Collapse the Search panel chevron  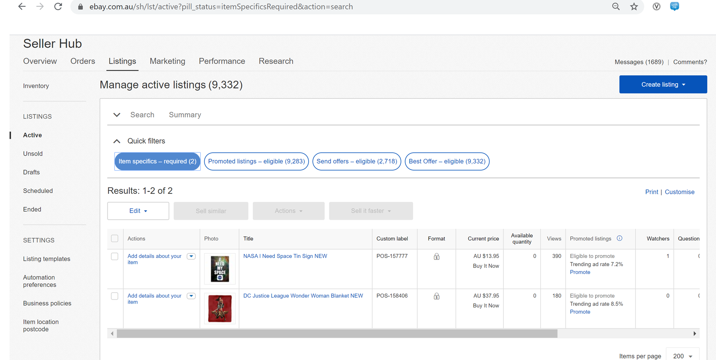click(x=117, y=115)
